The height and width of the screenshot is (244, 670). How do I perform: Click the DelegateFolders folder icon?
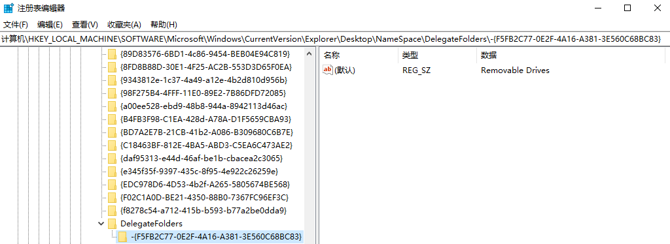click(112, 224)
